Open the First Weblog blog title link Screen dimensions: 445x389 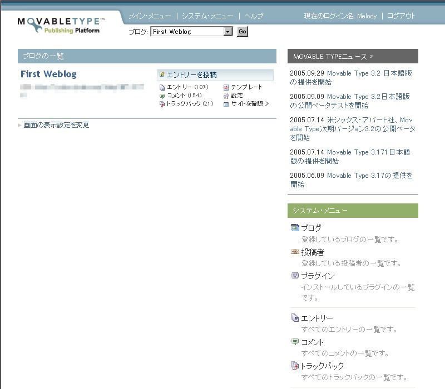click(x=48, y=74)
